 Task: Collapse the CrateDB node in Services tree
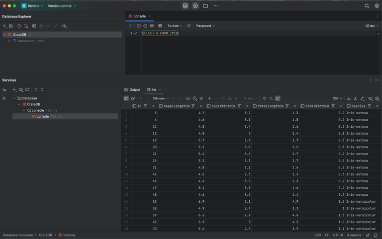pos(19,104)
